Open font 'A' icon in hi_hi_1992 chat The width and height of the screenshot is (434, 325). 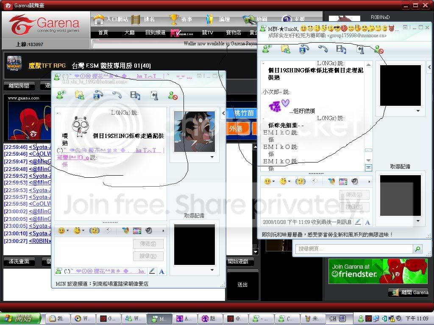pos(161,271)
